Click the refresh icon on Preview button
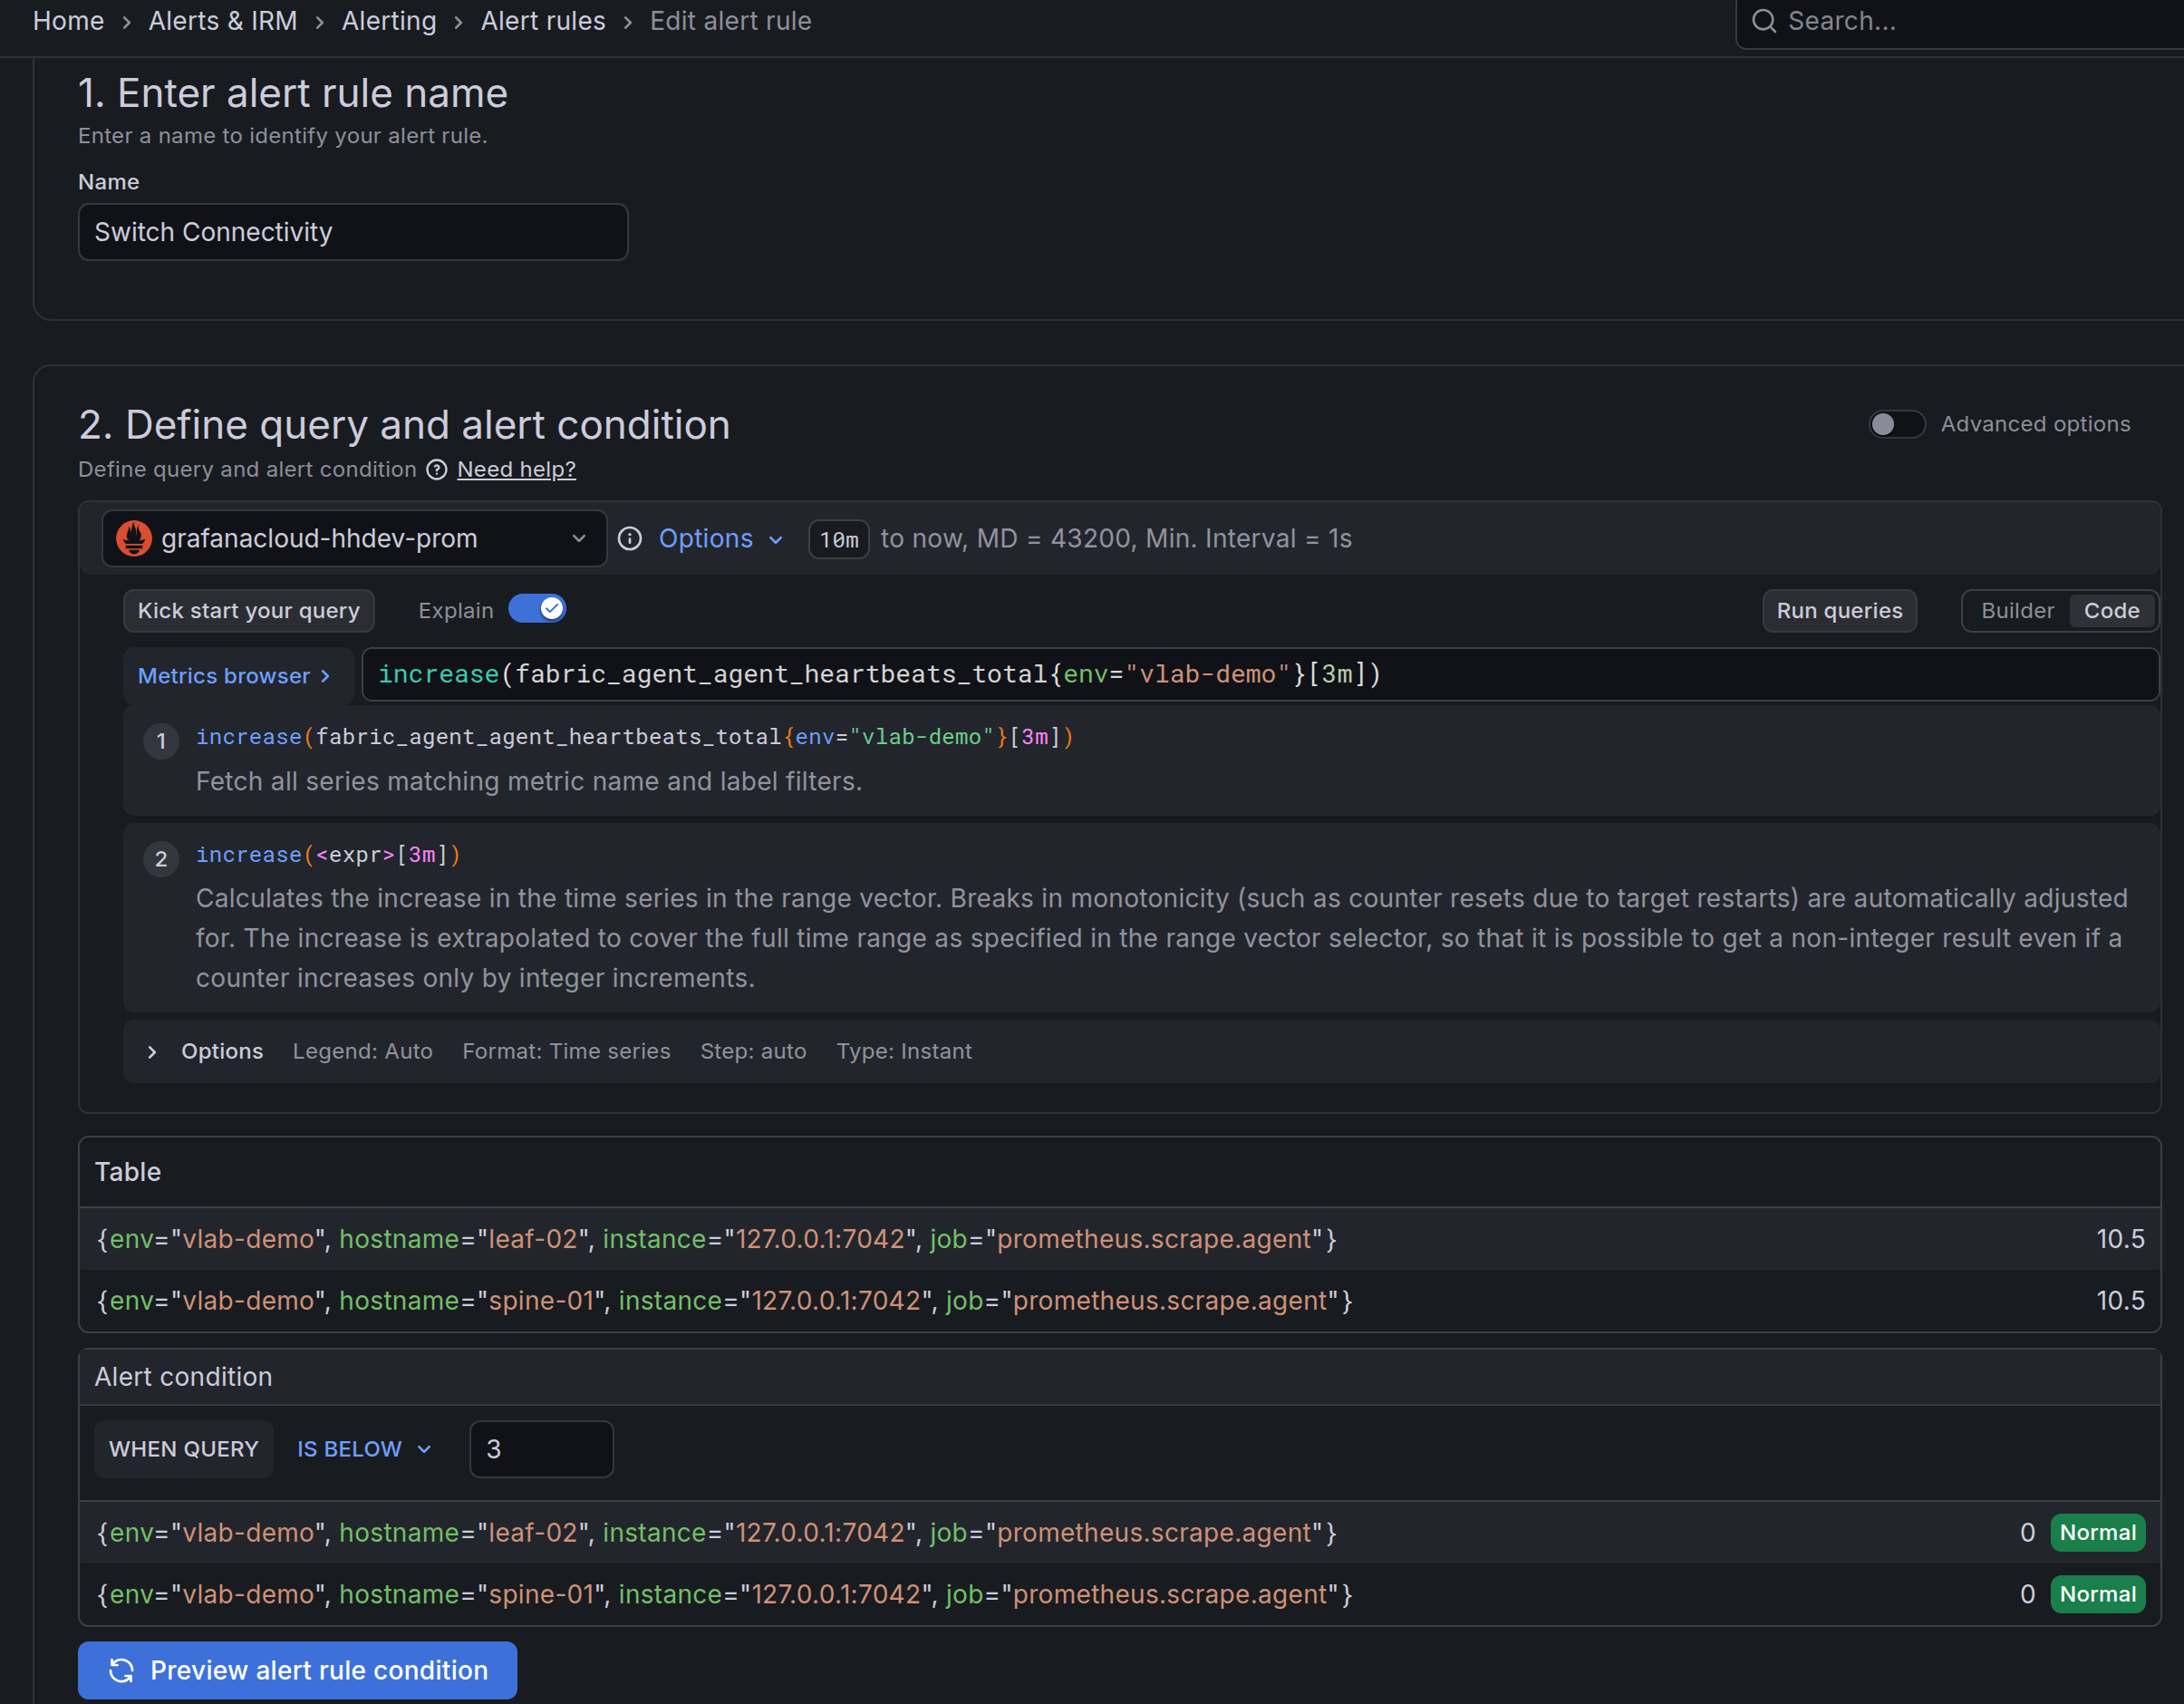2184x1704 pixels. (x=122, y=1670)
